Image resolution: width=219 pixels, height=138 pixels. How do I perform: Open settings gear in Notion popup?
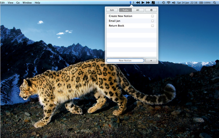[151, 10]
